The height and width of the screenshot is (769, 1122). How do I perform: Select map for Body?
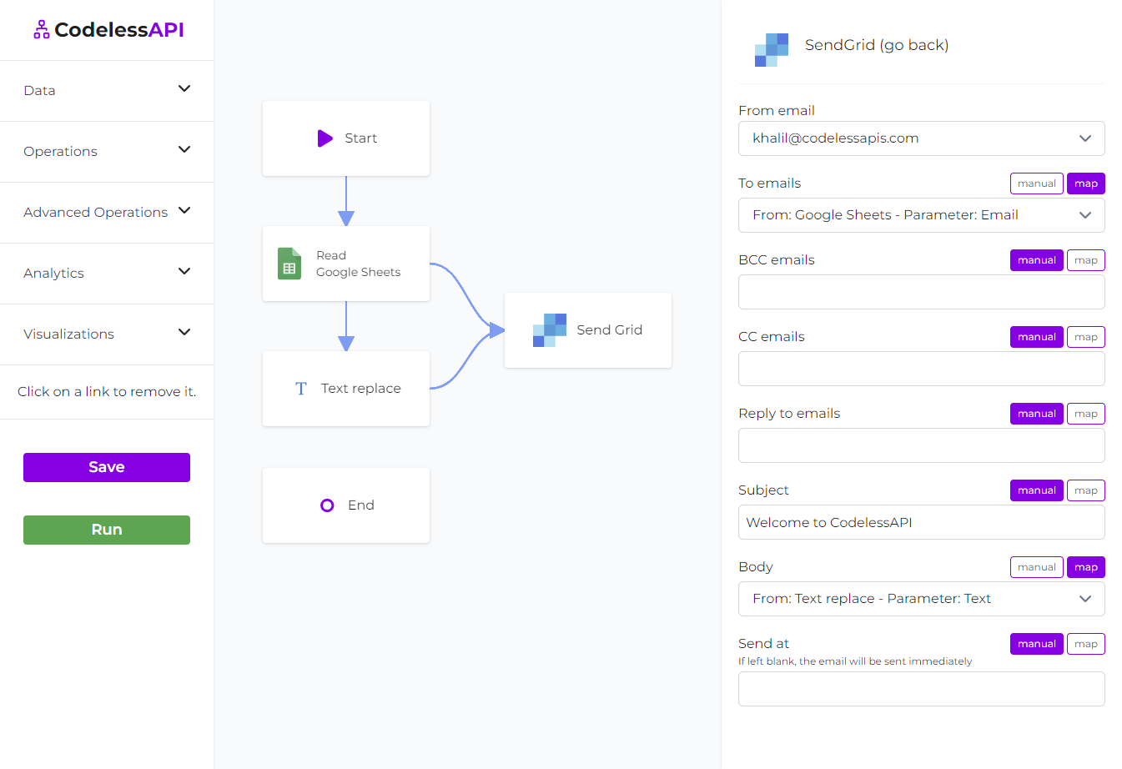tap(1086, 567)
